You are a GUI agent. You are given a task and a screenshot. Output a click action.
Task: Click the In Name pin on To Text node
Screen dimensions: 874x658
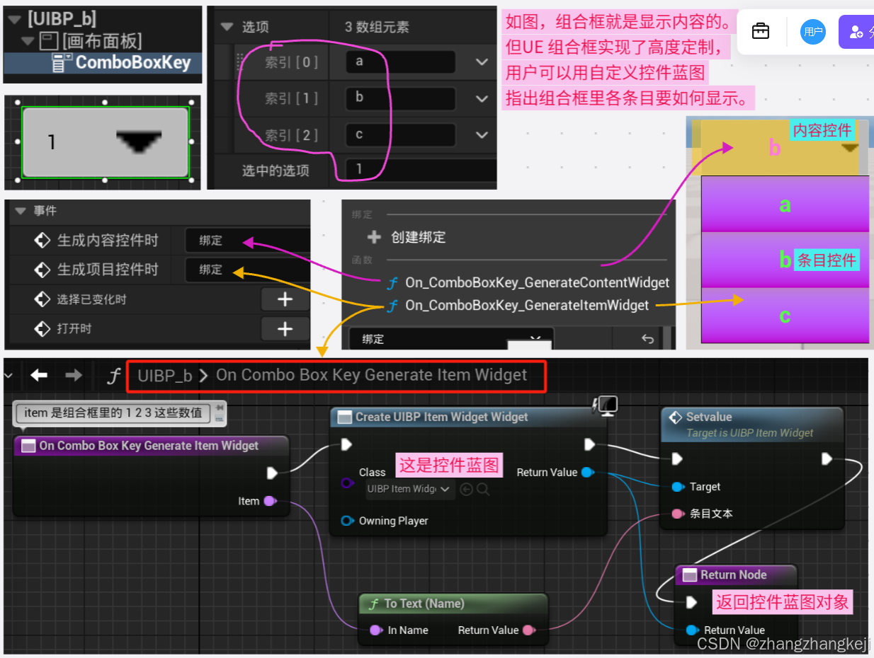click(375, 630)
